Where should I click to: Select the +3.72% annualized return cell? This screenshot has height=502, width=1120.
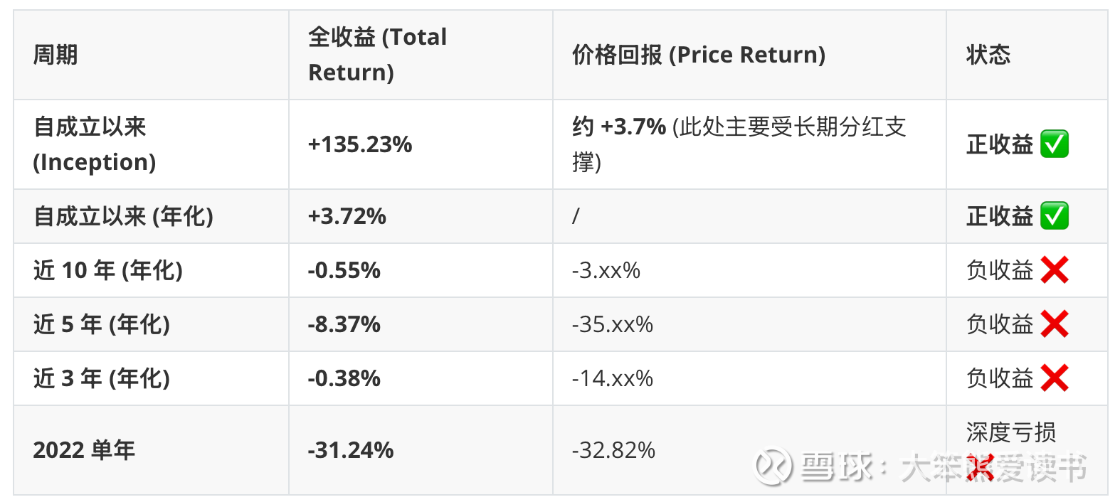click(x=347, y=216)
